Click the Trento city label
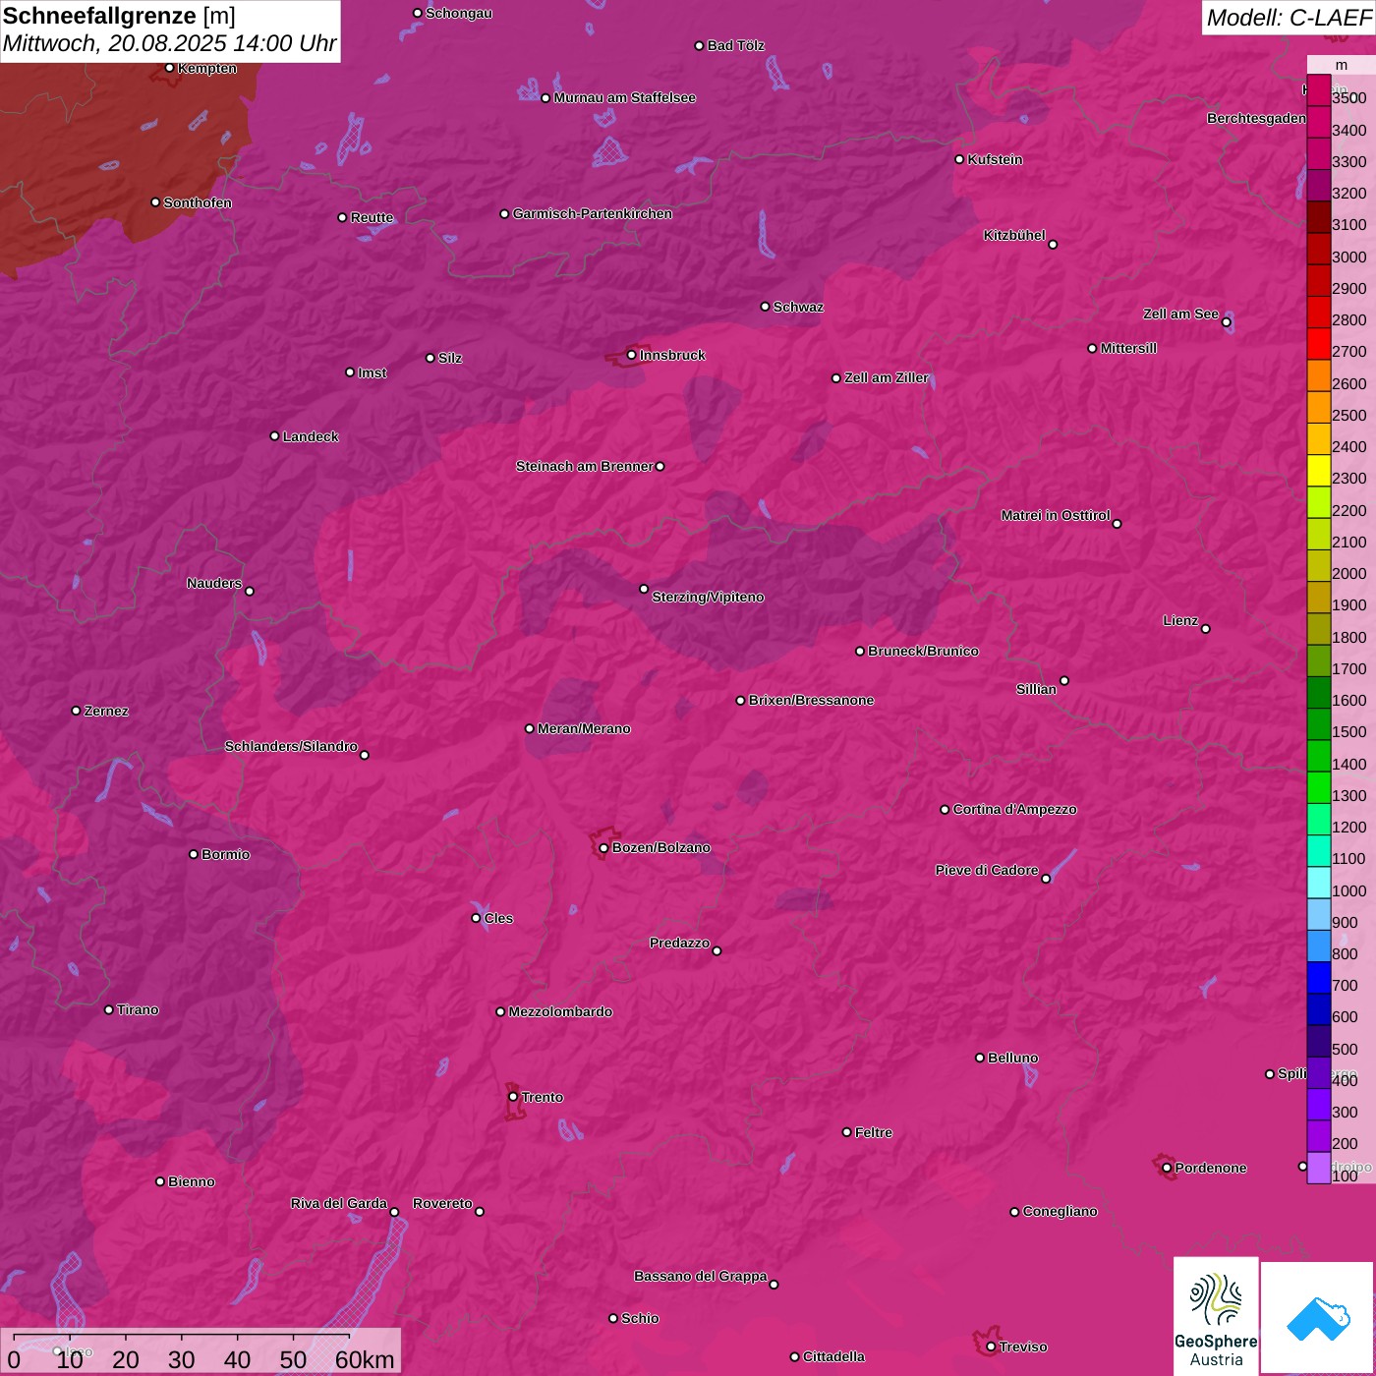The height and width of the screenshot is (1376, 1376). pos(543,1097)
